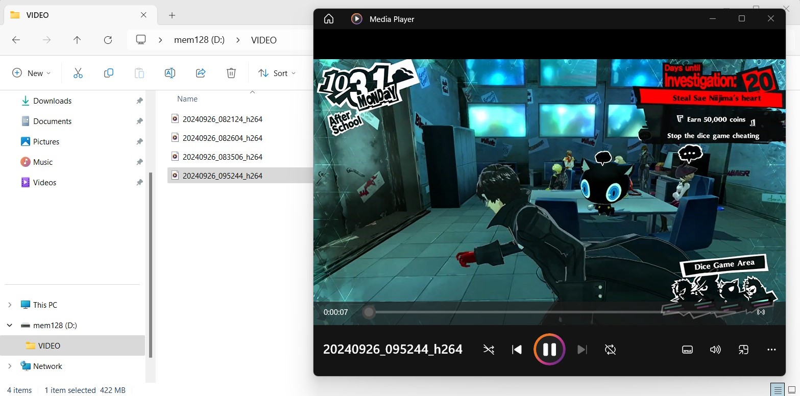Unpin Downloads using its pin icon
Image resolution: width=800 pixels, height=396 pixels.
(x=139, y=101)
